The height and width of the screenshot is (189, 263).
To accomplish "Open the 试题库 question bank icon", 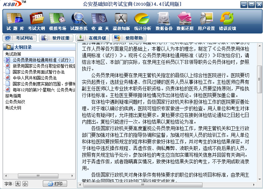I will click(x=15, y=21).
